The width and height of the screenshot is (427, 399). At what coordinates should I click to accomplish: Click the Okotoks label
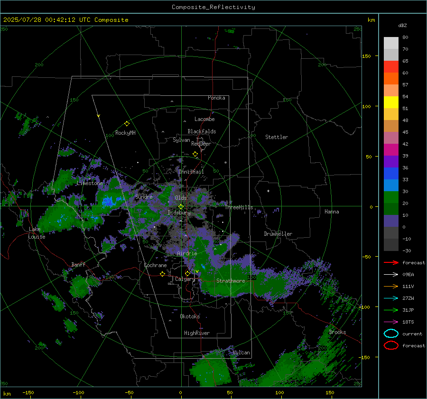pos(190,316)
